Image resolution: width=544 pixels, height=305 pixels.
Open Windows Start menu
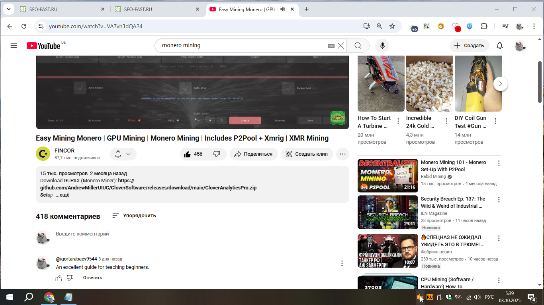(x=10, y=297)
